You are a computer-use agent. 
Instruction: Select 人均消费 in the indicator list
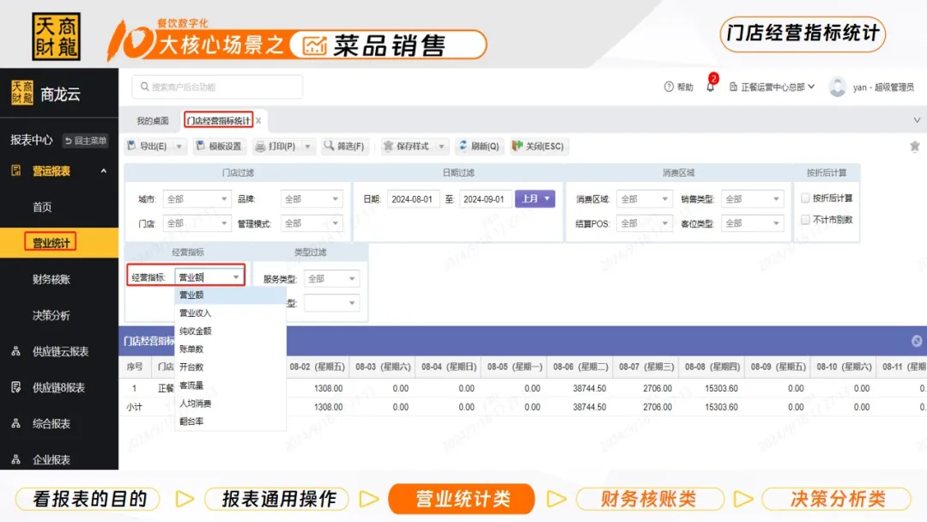(231, 404)
